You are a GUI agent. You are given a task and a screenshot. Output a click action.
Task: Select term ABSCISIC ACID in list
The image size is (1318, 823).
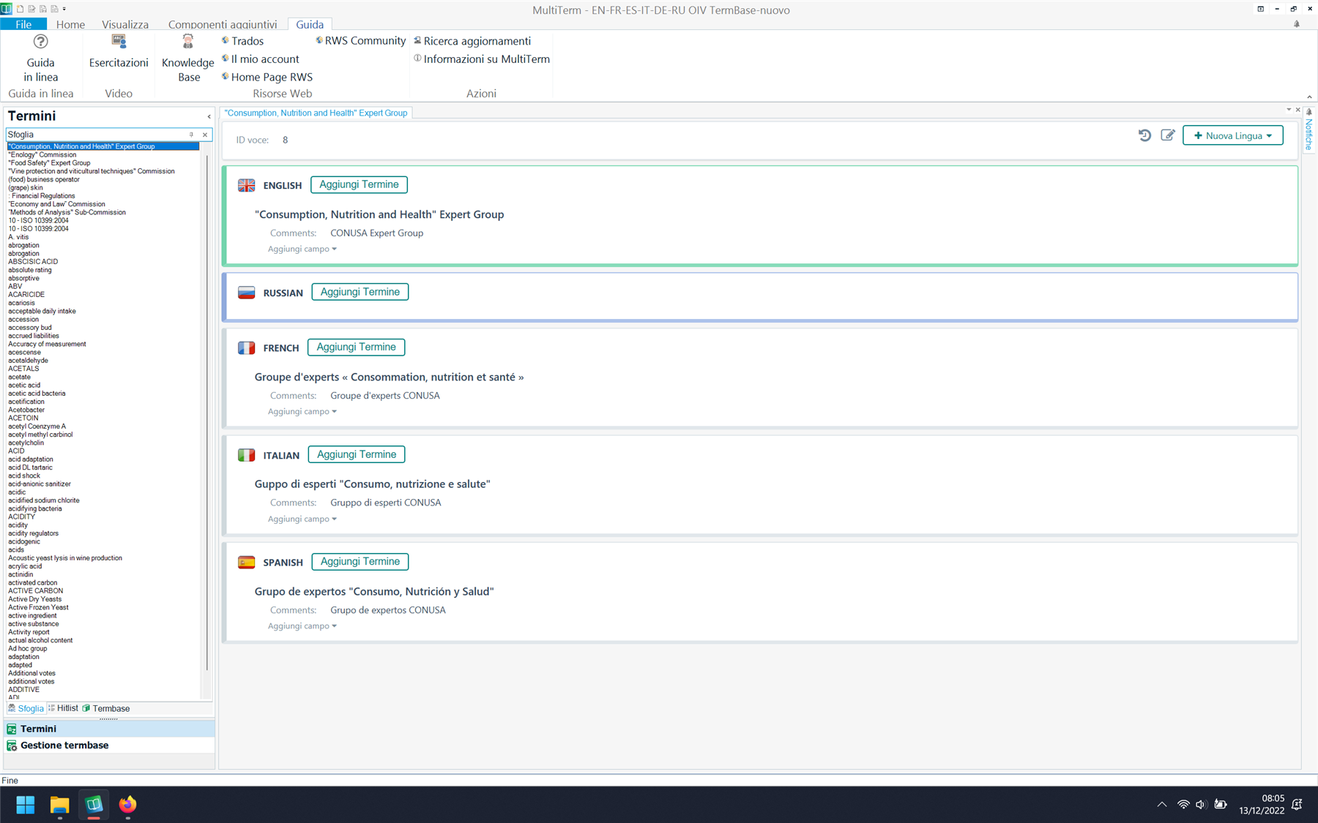click(x=33, y=262)
